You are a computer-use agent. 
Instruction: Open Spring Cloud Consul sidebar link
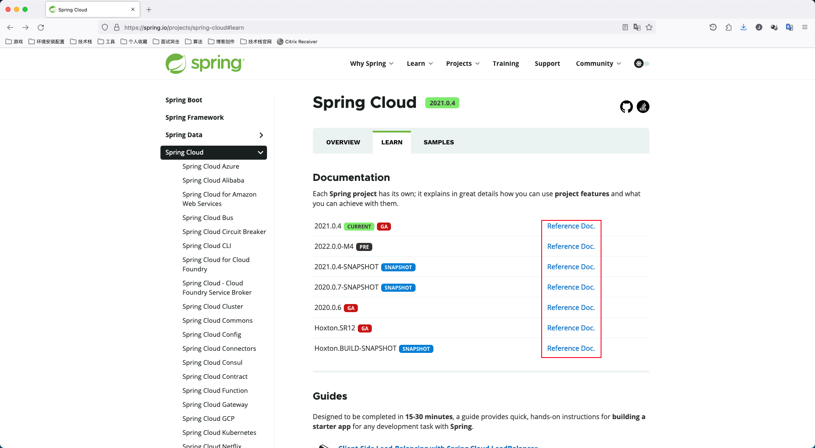[x=212, y=363]
